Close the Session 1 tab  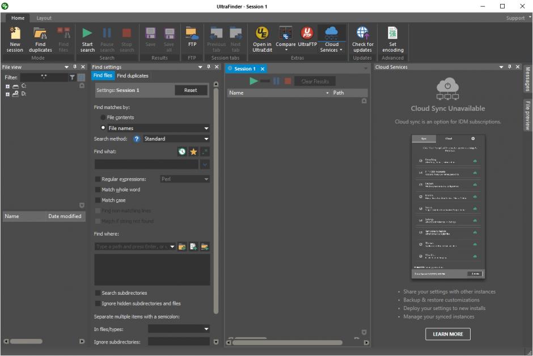coord(263,69)
